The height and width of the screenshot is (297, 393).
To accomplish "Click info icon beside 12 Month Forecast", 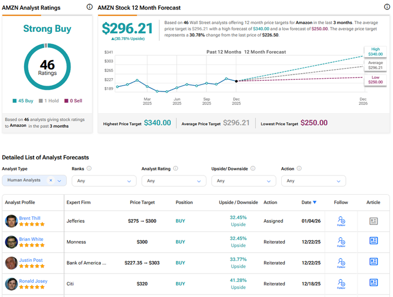I will pos(386,7).
